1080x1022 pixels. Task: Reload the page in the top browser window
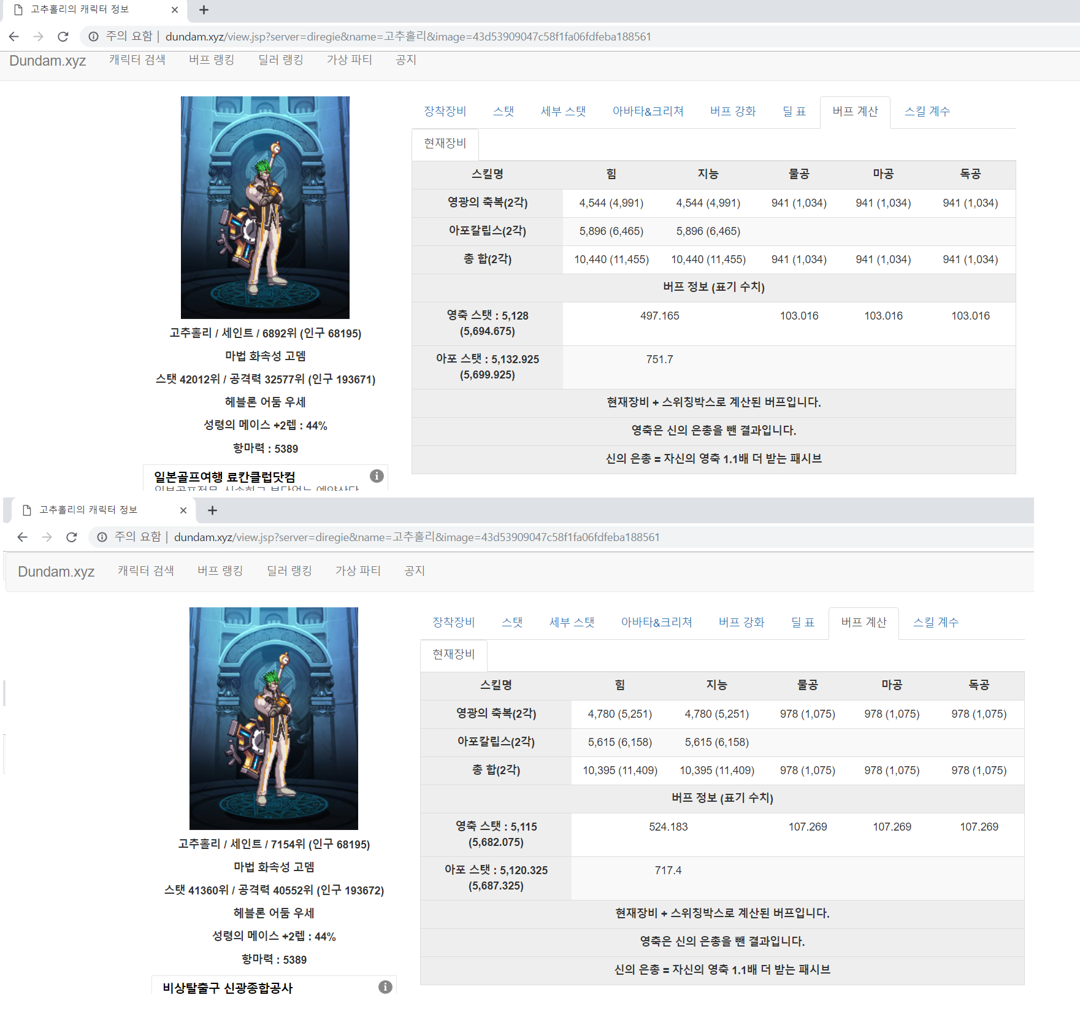click(x=63, y=37)
